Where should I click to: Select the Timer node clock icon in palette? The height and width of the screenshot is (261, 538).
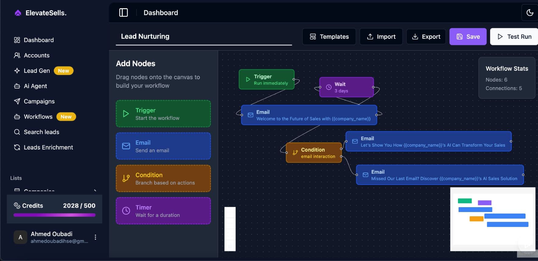pos(126,211)
